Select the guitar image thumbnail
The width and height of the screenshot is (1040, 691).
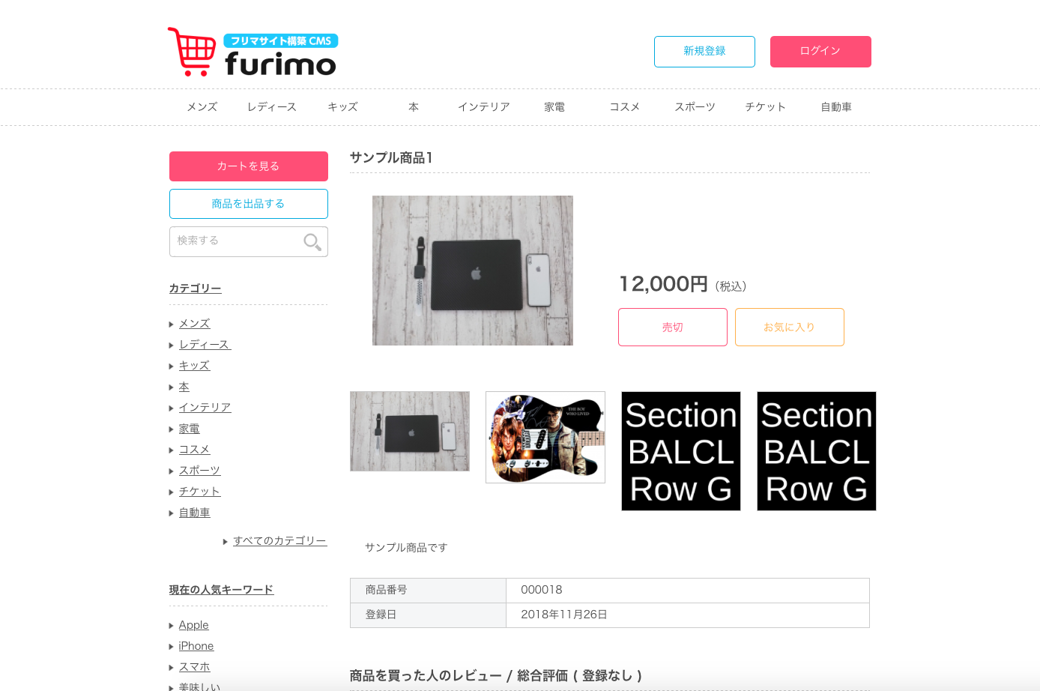pyautogui.click(x=545, y=437)
